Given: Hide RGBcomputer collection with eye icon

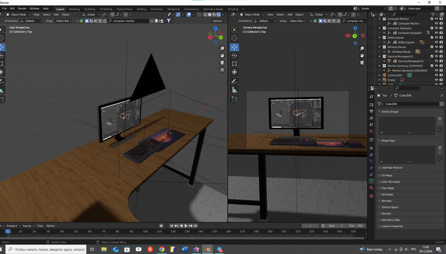Looking at the screenshot, I should pyautogui.click(x=436, y=38).
